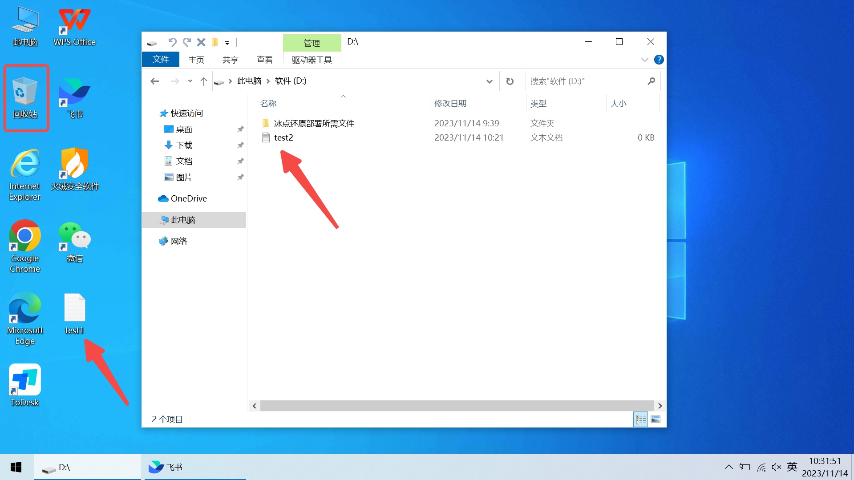Open the 驱动器工具 ribbon tab
The image size is (854, 480).
[312, 60]
